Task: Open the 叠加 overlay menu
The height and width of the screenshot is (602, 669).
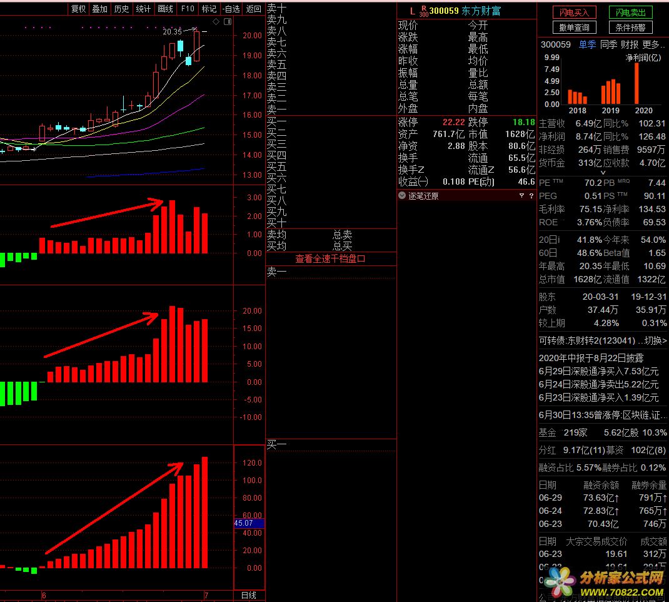Action: (100, 9)
